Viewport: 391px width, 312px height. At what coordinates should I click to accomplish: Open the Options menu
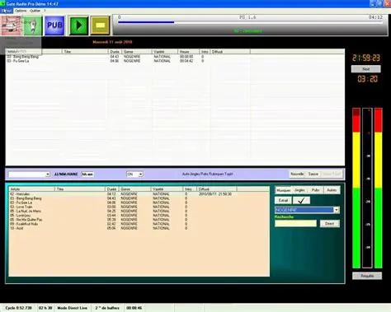pyautogui.click(x=21, y=11)
